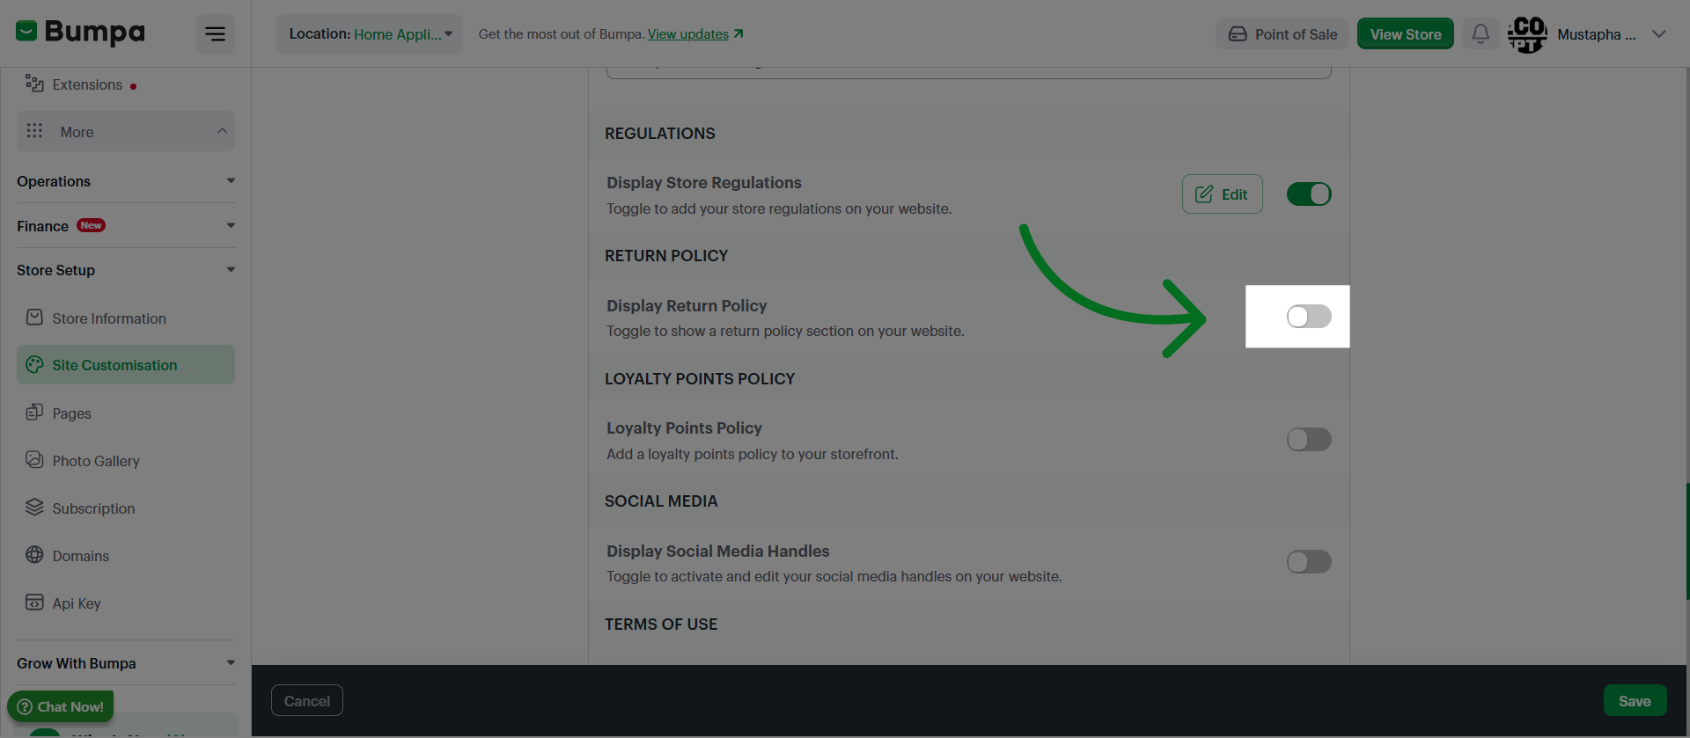The width and height of the screenshot is (1690, 738).
Task: Click the Bumpa logo
Action: [80, 33]
